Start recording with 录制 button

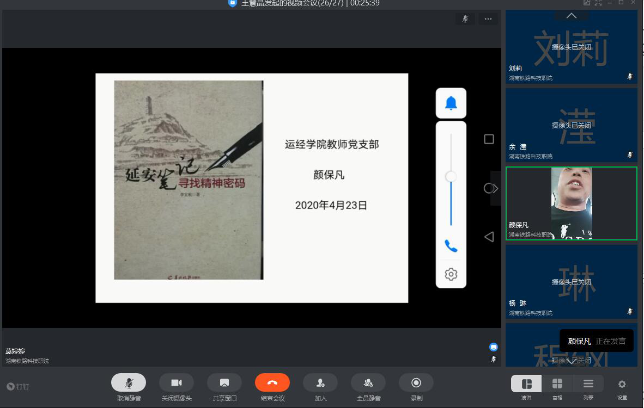click(416, 382)
